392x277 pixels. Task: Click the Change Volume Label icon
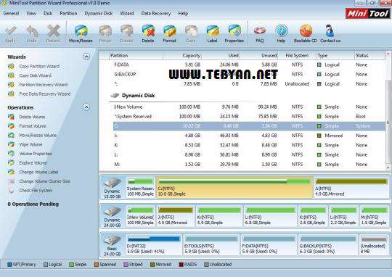tap(11, 172)
